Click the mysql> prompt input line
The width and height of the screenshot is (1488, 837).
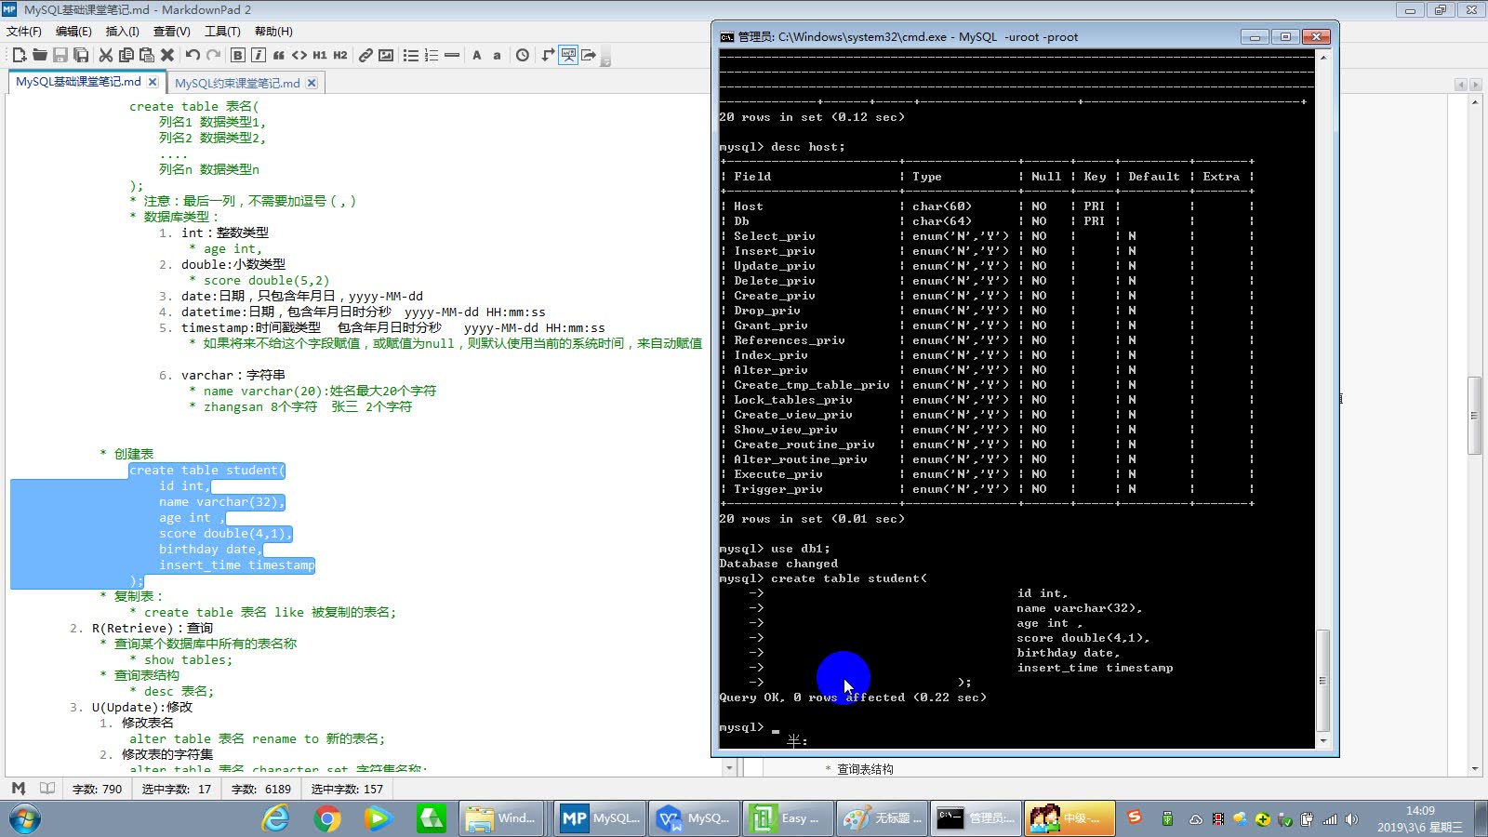[1016, 727]
